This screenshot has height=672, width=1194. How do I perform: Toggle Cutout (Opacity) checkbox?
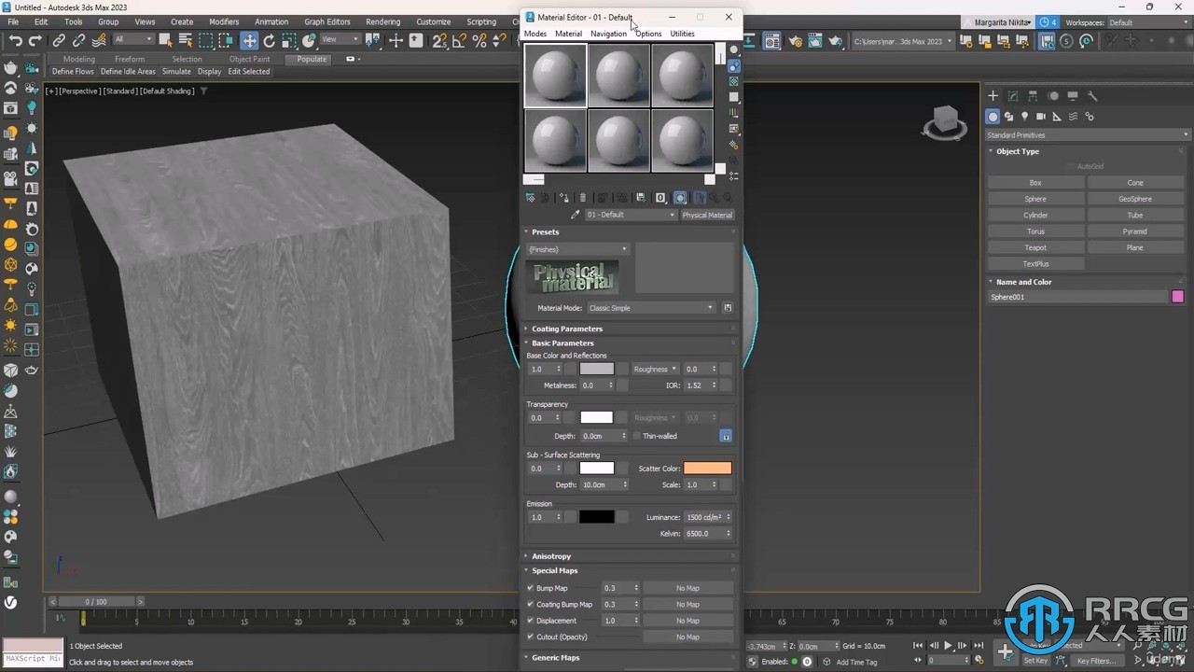coord(531,637)
